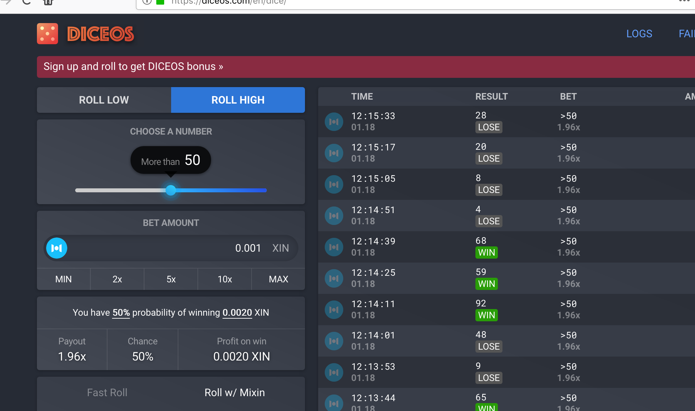
Task: Double the bet with 2x
Action: point(117,279)
